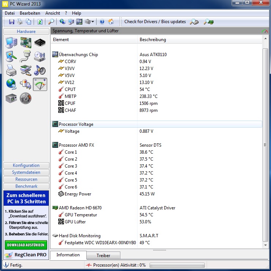The image size is (271, 271).
Task: Open the Systemdateien section
Action: (x=26, y=172)
